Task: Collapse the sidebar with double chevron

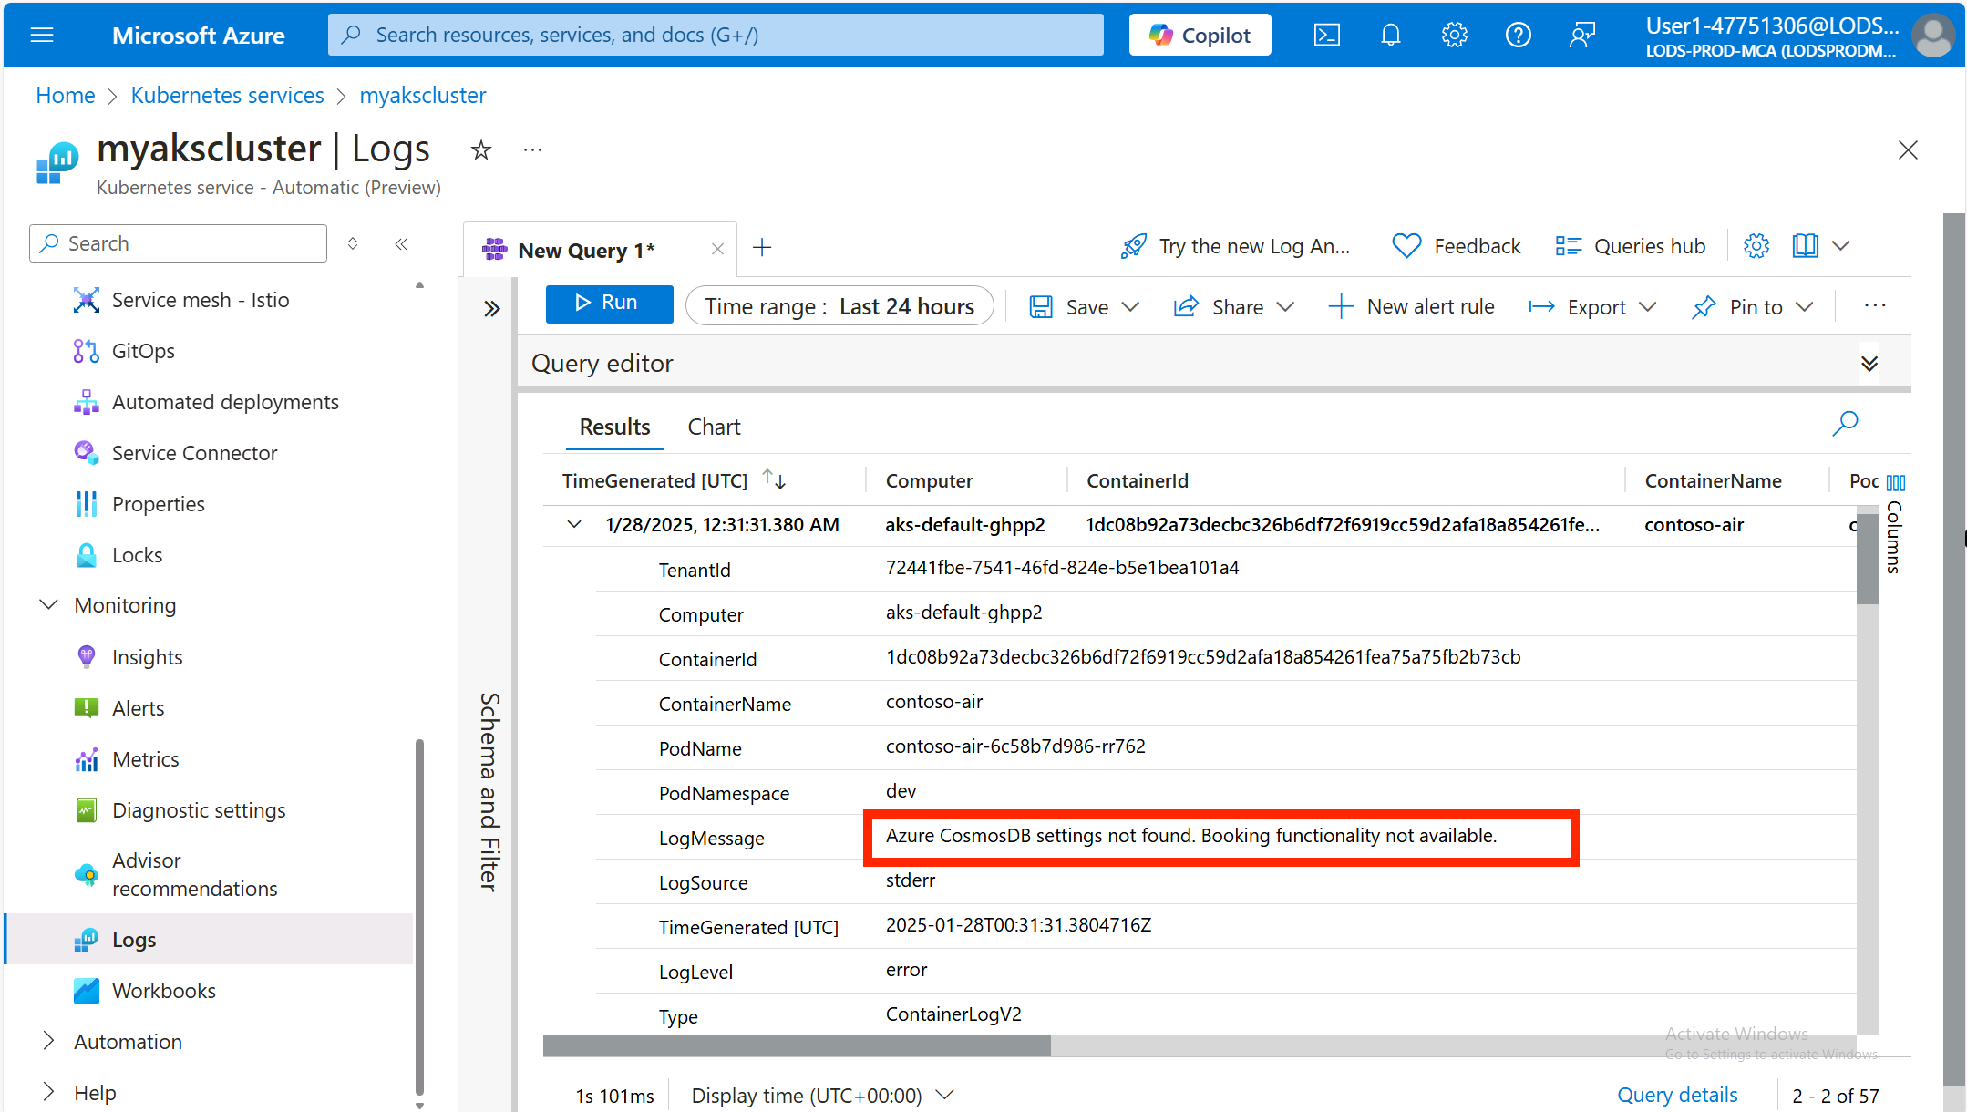Action: 401,243
